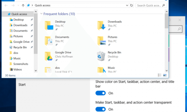
Task: Turn off Show color on Start toggle
Action: click(101, 93)
